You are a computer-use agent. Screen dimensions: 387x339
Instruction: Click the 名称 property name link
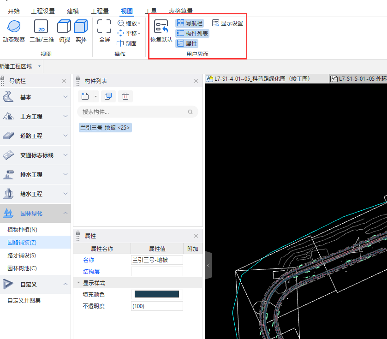89,260
